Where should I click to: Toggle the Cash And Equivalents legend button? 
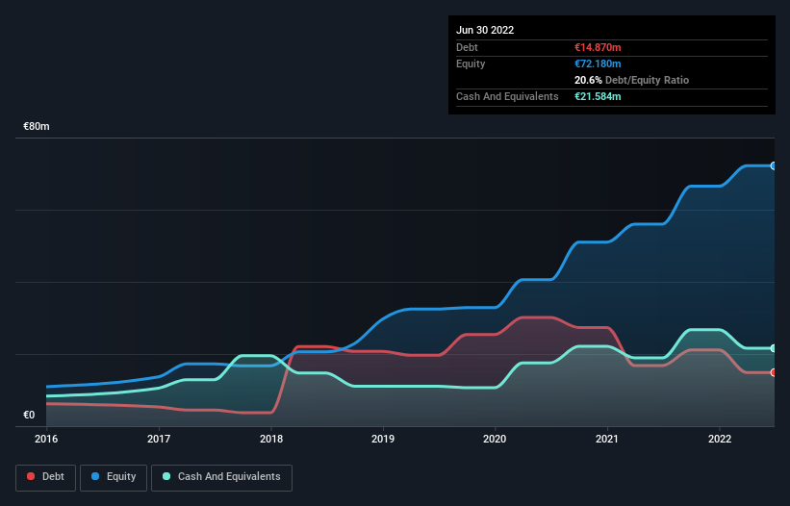pyautogui.click(x=221, y=477)
